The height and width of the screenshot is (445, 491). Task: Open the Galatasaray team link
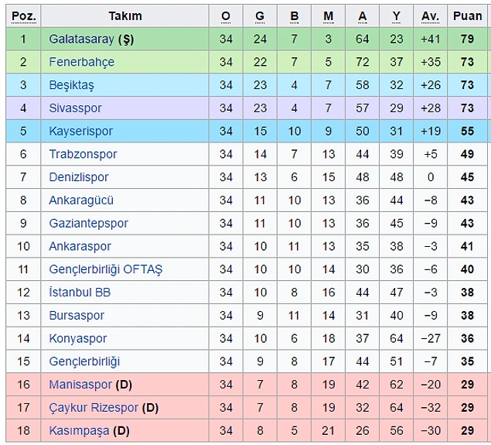[81, 39]
